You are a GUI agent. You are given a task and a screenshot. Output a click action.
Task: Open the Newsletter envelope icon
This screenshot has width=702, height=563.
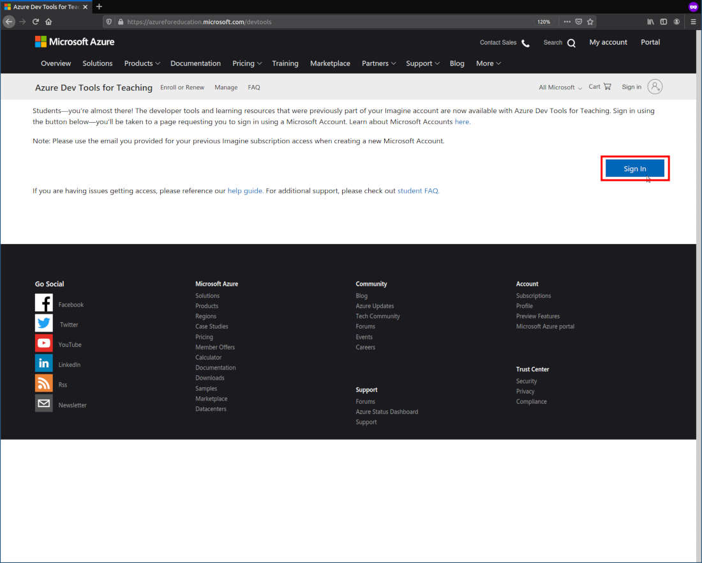tap(43, 403)
